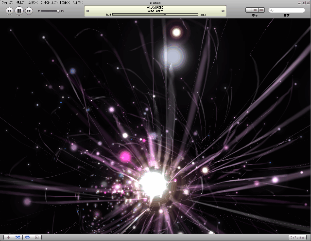This screenshot has height=241, width=311.
Task: Click the round arrow at display's right edge
Action: coord(223,11)
